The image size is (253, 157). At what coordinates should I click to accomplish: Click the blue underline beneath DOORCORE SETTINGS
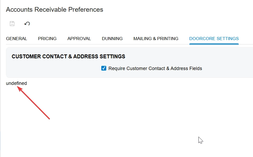[x=214, y=44]
